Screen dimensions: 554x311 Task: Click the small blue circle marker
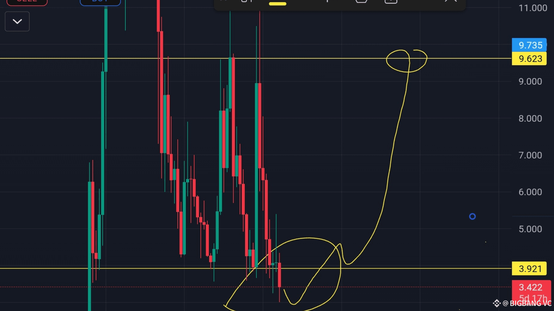(x=472, y=216)
